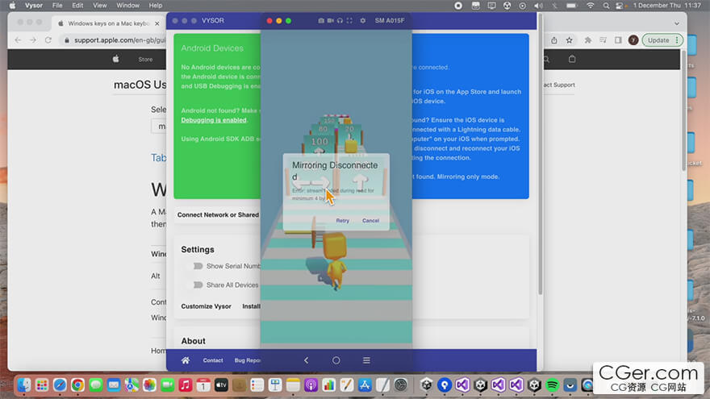
Task: Bookmark this page with the star icon
Action: point(569,40)
